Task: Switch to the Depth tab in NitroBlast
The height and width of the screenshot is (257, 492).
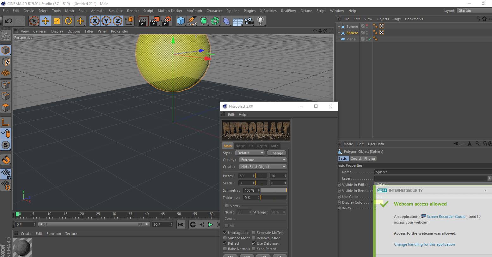Action: coord(261,146)
